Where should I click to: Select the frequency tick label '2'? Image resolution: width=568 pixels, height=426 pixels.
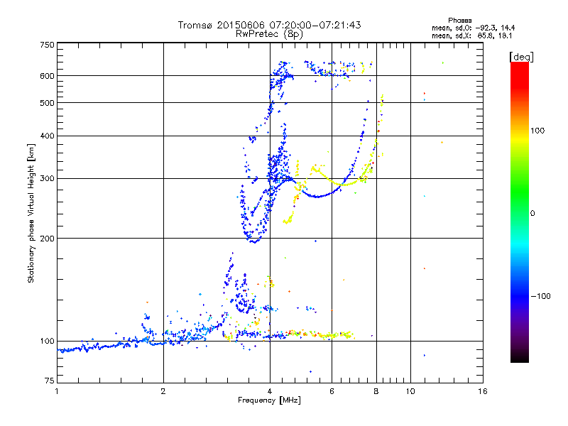[163, 391]
